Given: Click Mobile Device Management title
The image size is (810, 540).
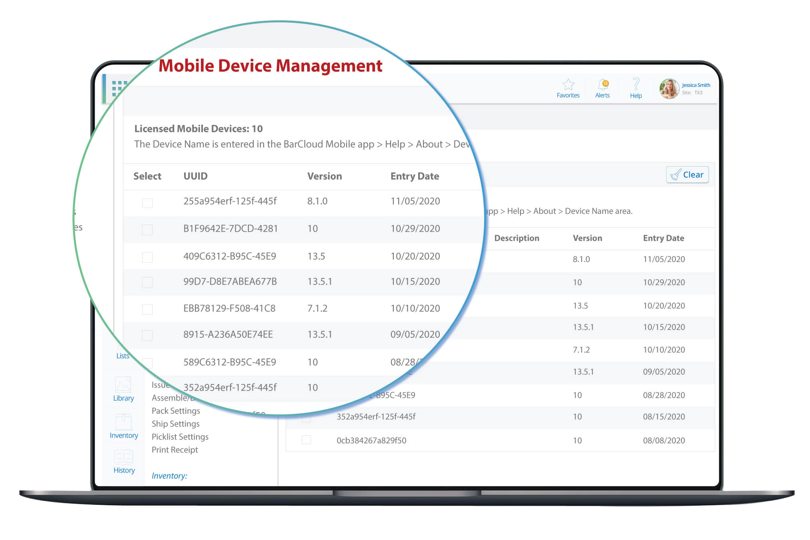Looking at the screenshot, I should (270, 66).
